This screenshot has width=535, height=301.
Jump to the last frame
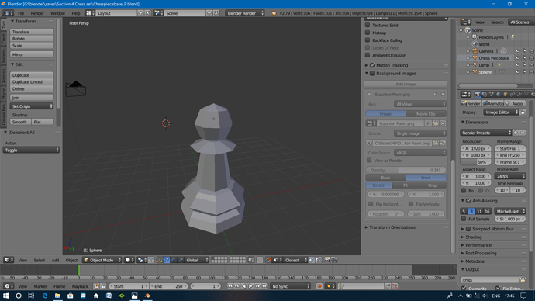(x=264, y=286)
